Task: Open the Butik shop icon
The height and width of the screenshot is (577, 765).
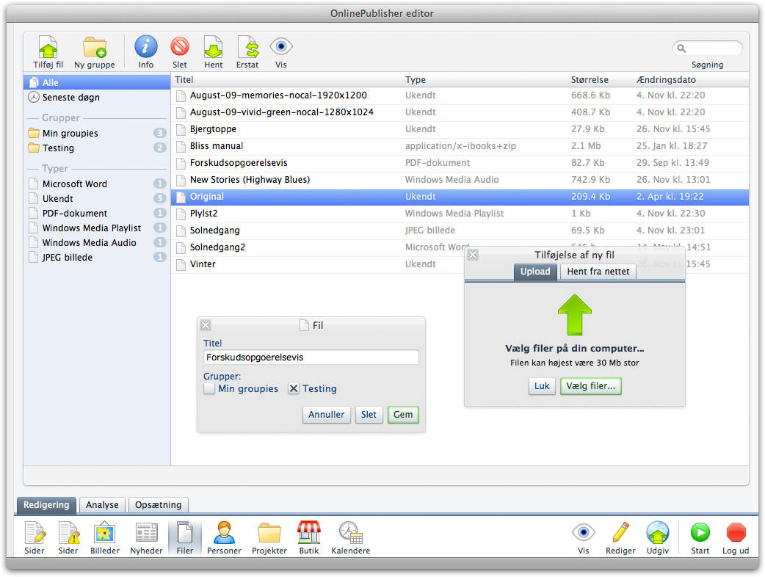Action: coord(309,533)
